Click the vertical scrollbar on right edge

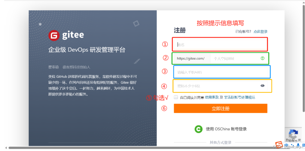pyautogui.click(x=303, y=58)
